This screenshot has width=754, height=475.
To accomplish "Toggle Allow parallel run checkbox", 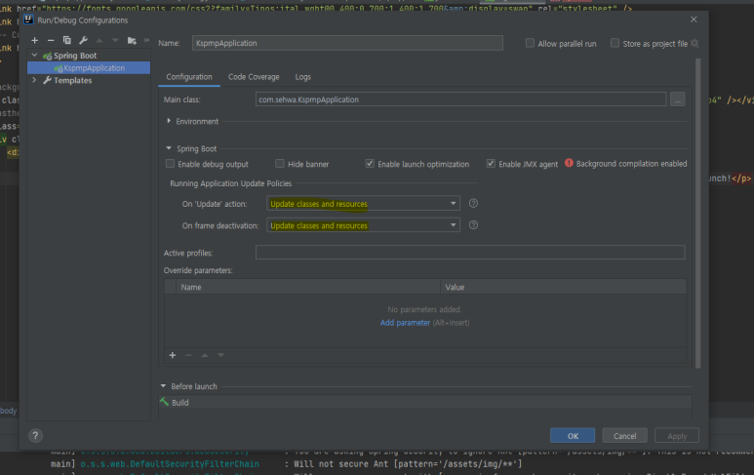I will 530,43.
